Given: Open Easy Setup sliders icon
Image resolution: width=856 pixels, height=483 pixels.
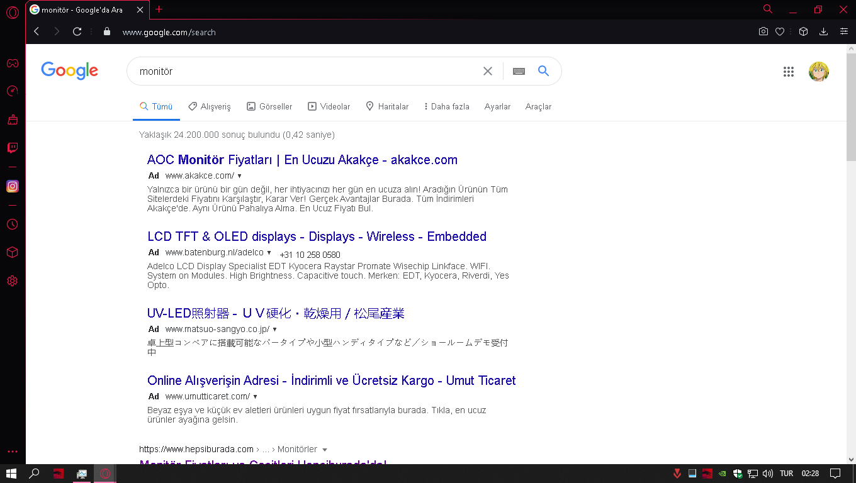Looking at the screenshot, I should tap(844, 31).
